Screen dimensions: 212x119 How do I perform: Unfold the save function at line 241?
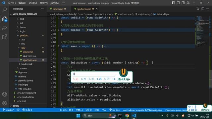[x=59, y=46]
